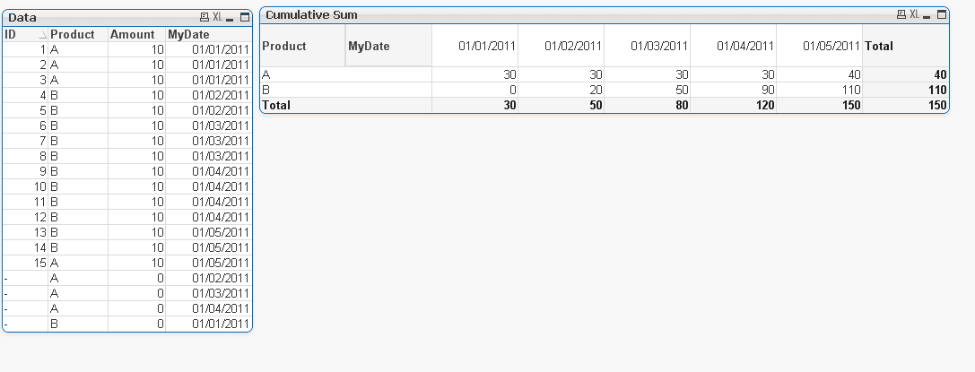Maximize the Data table object

(244, 17)
